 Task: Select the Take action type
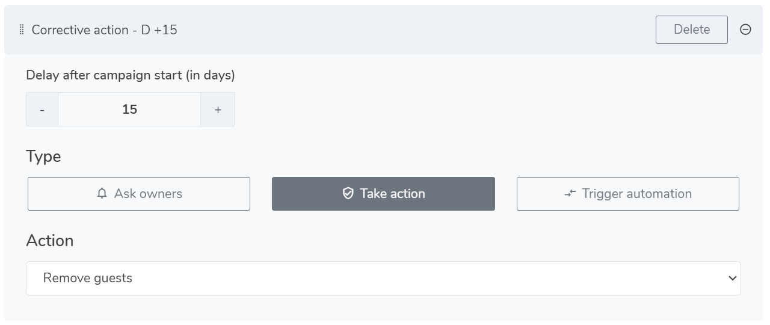click(x=383, y=194)
